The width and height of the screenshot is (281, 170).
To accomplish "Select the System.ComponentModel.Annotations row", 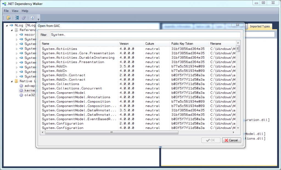I will point(138,97).
